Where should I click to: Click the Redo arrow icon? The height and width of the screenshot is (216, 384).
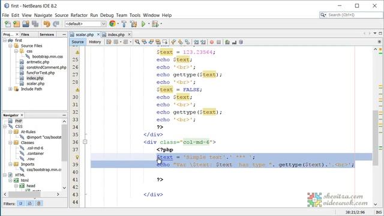click(56, 24)
